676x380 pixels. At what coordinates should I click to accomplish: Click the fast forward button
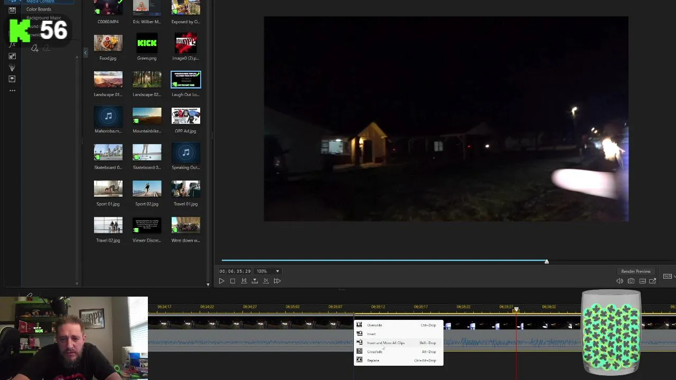tap(277, 281)
